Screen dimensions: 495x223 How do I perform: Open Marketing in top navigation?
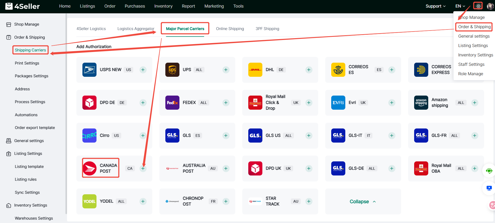[214, 6]
